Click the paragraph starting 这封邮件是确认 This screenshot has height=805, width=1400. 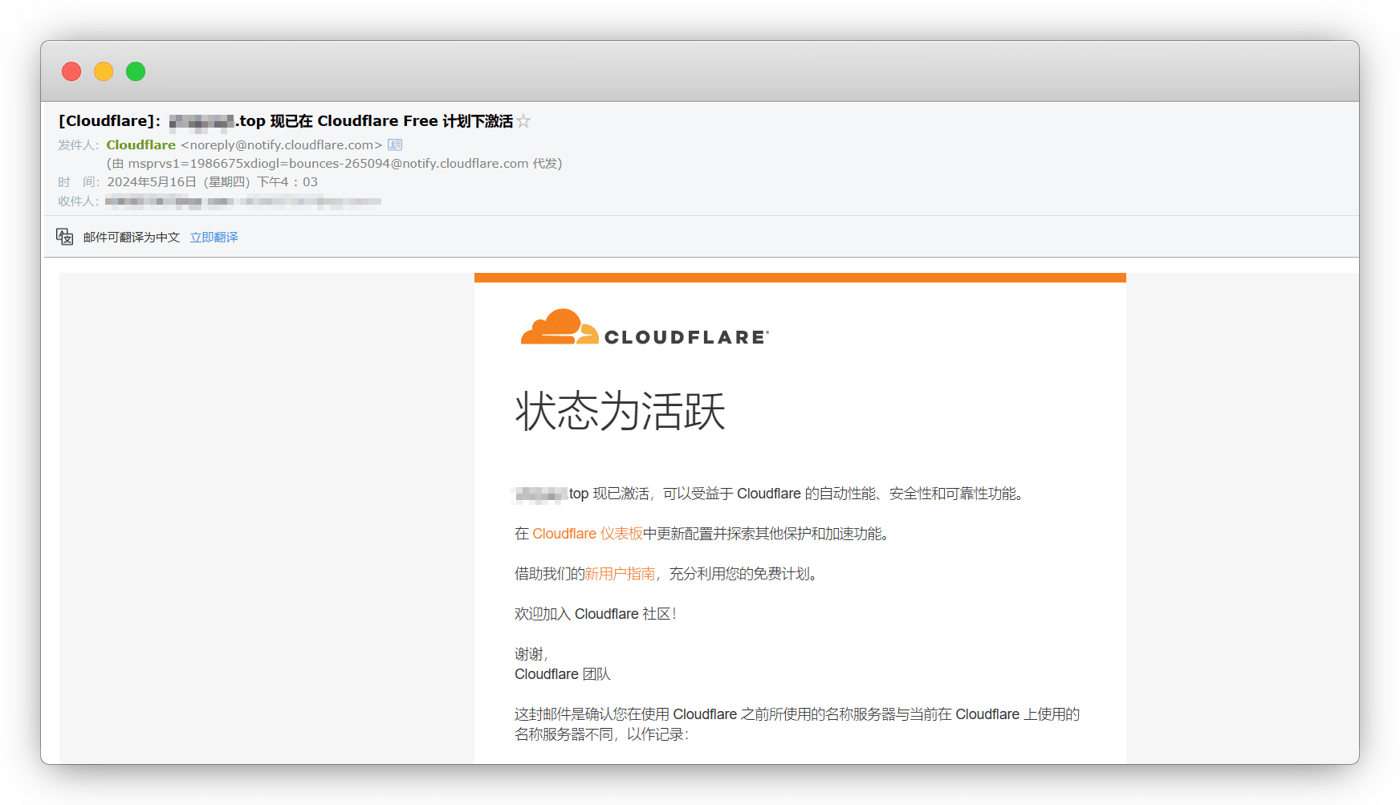click(797, 724)
